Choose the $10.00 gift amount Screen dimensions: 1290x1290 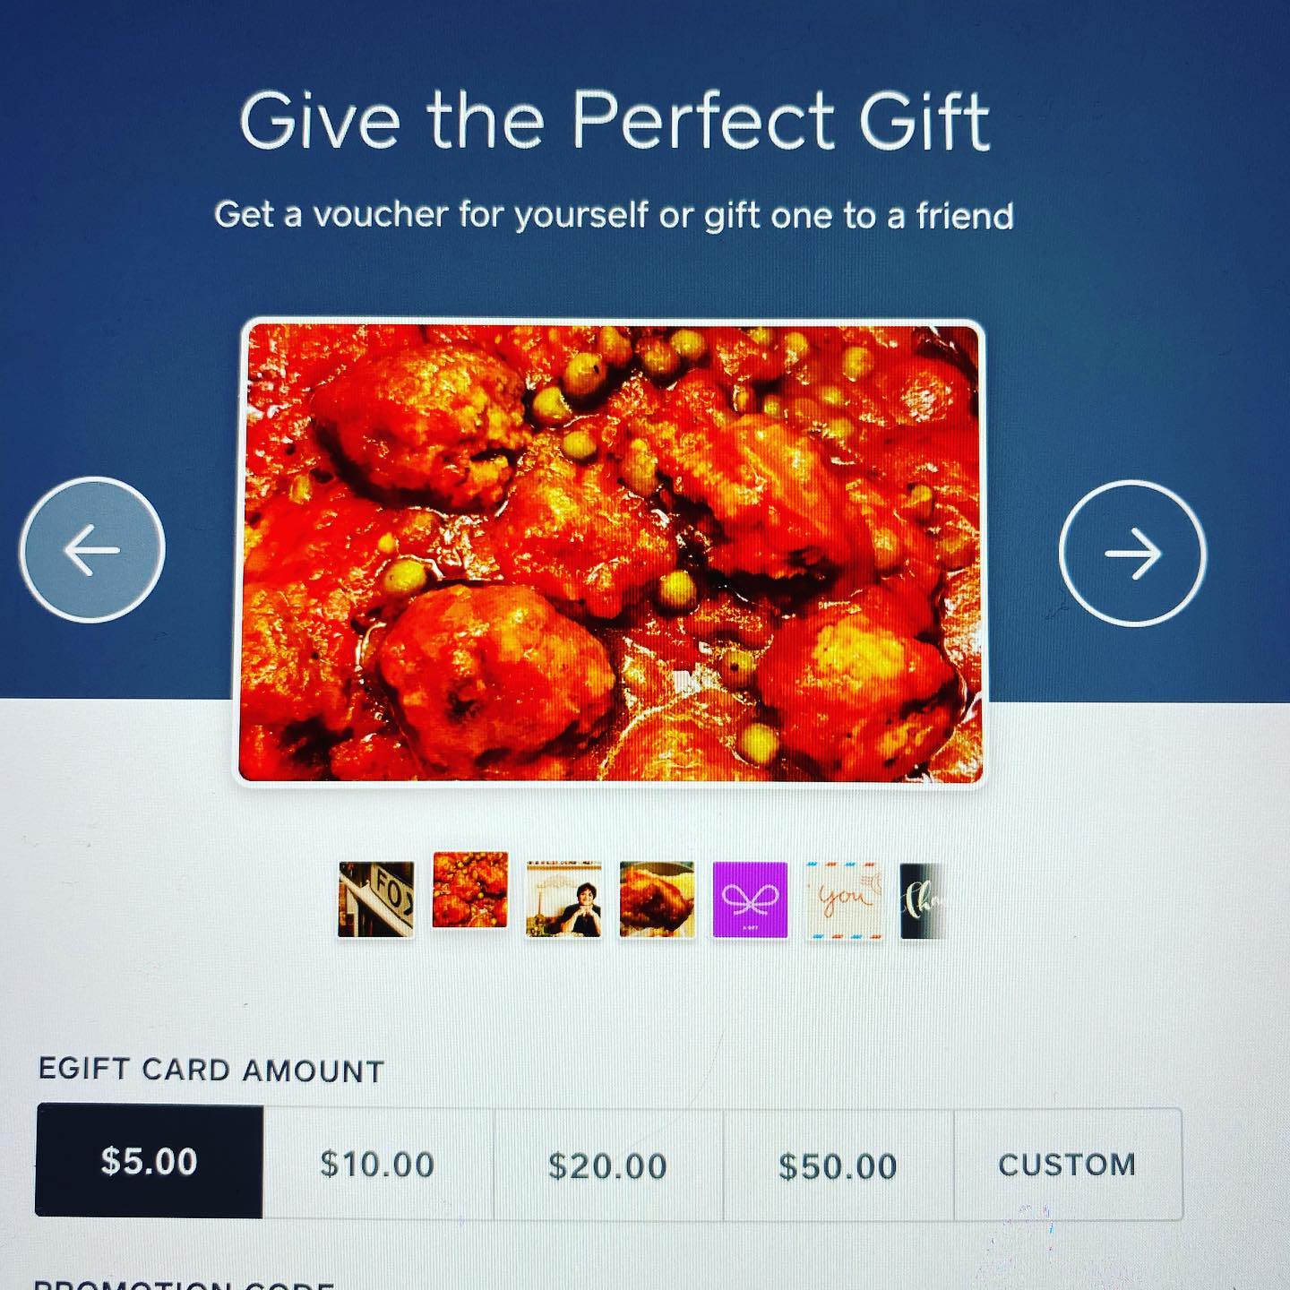coord(378,1165)
